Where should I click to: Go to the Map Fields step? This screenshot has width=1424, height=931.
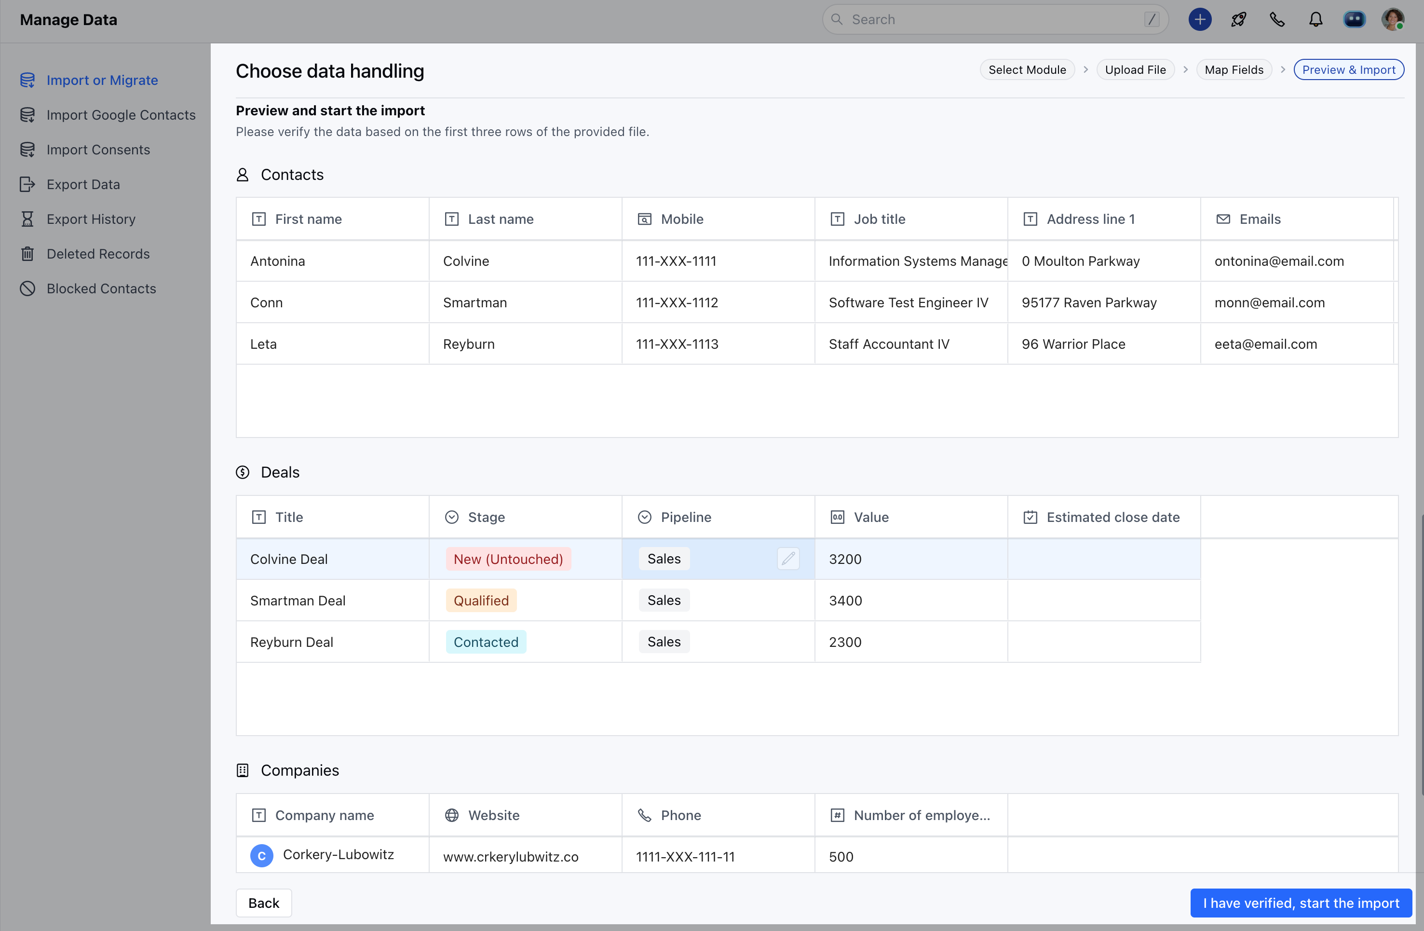coord(1233,70)
